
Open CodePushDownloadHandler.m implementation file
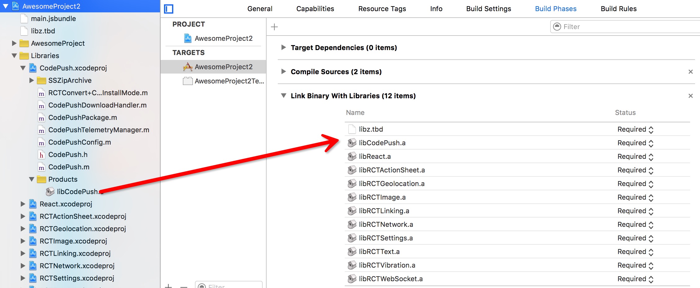(98, 105)
